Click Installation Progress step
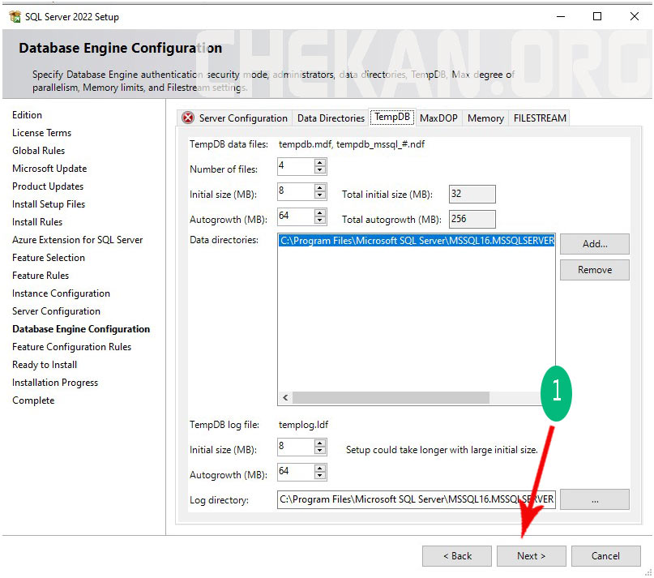654x578 pixels. [x=55, y=383]
